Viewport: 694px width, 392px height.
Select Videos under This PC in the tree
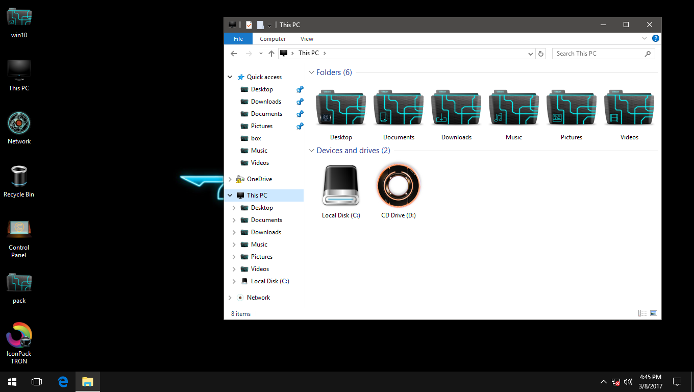coord(260,269)
